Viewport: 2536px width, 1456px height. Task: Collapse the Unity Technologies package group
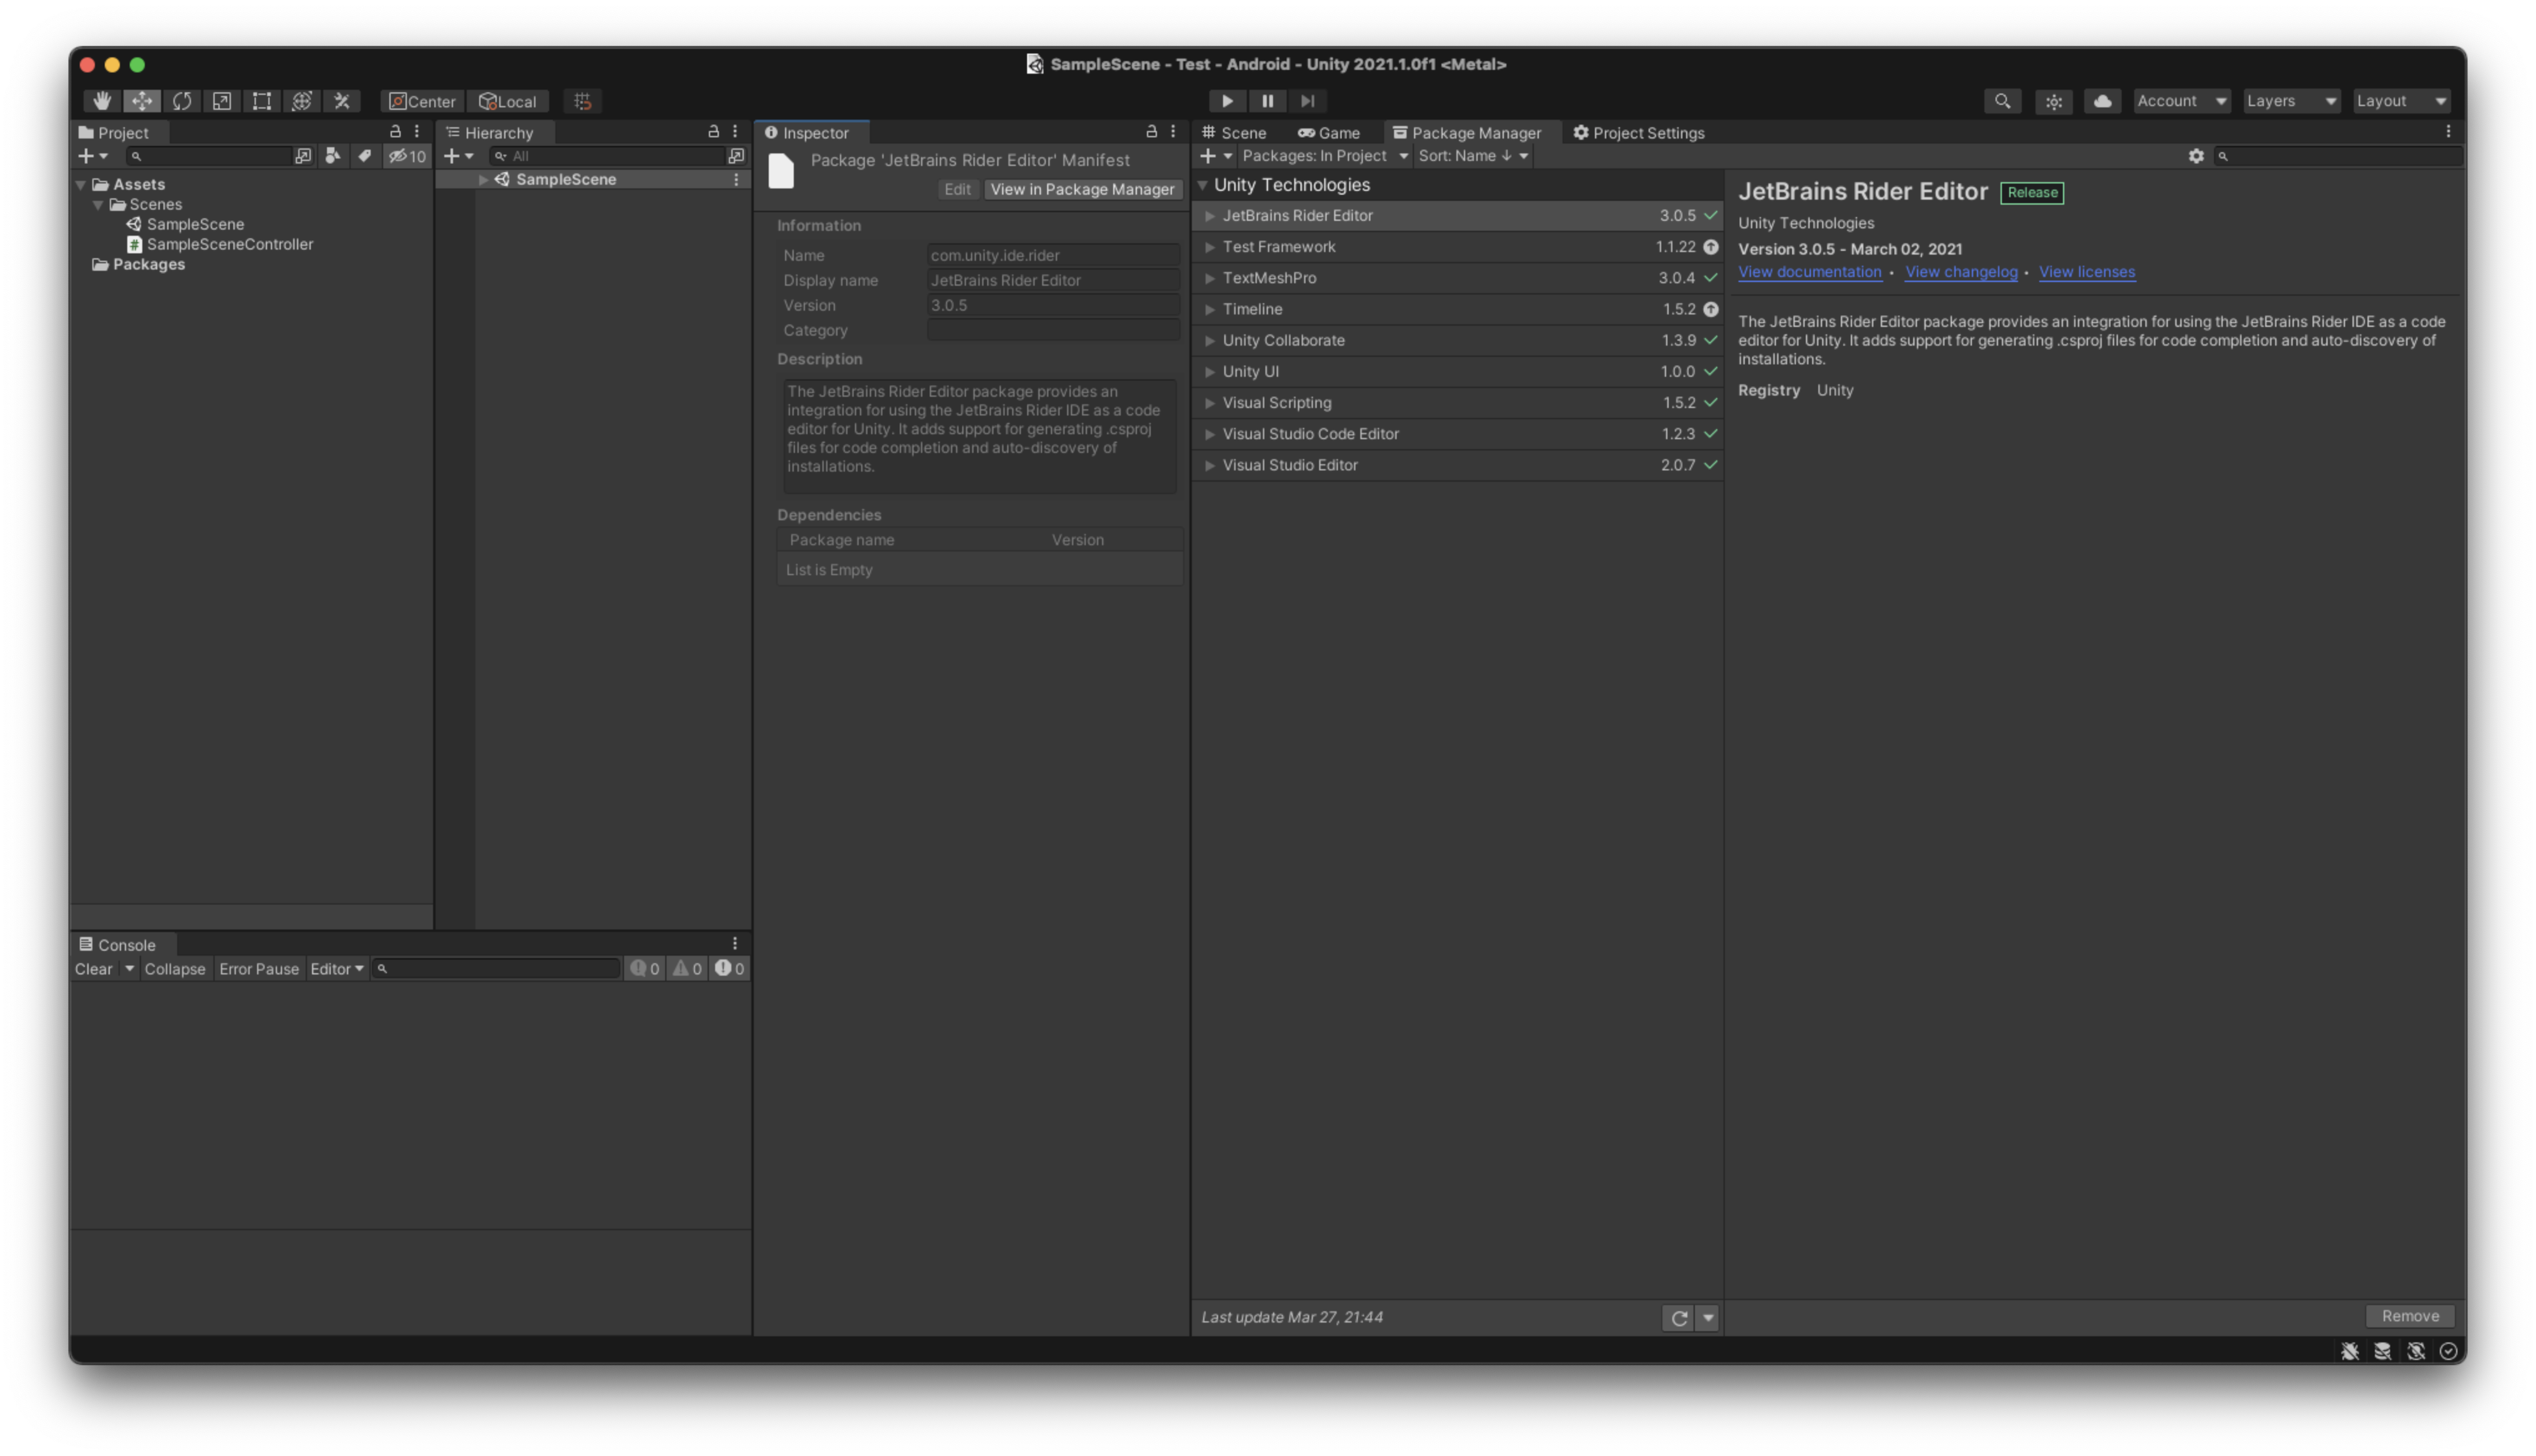coord(1203,184)
